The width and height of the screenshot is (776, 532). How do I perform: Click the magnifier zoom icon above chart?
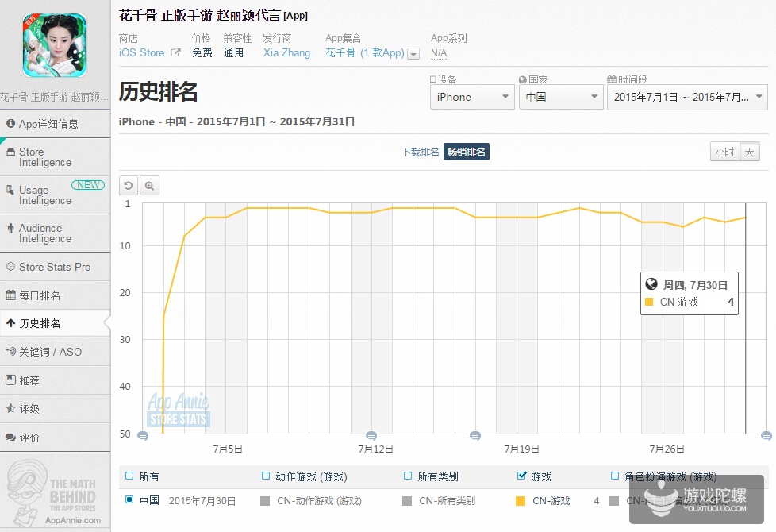[x=149, y=186]
